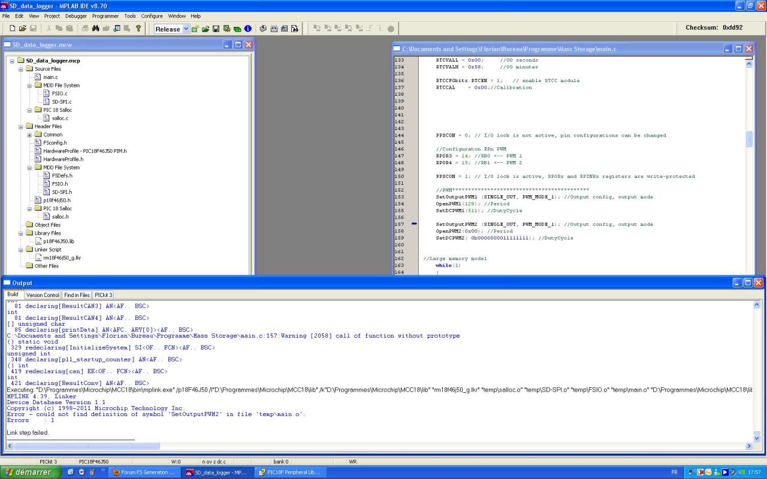Open the Tools menu
The image size is (767, 479).
(130, 16)
